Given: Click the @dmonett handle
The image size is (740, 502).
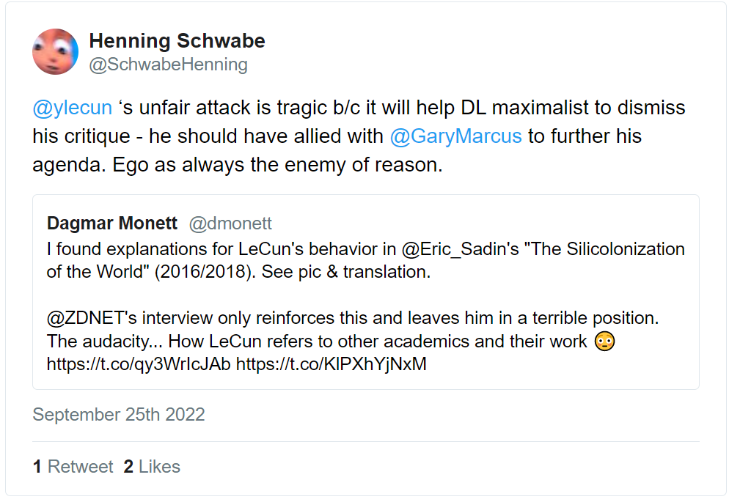Looking at the screenshot, I should pyautogui.click(x=230, y=223).
